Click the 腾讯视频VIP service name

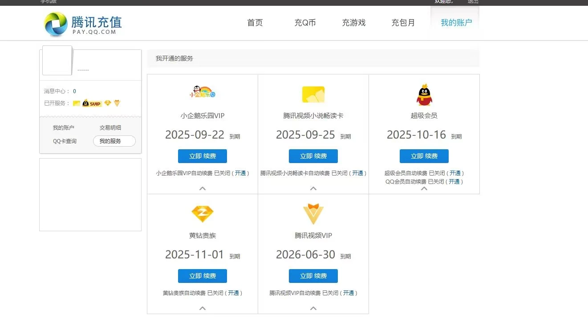pos(313,236)
